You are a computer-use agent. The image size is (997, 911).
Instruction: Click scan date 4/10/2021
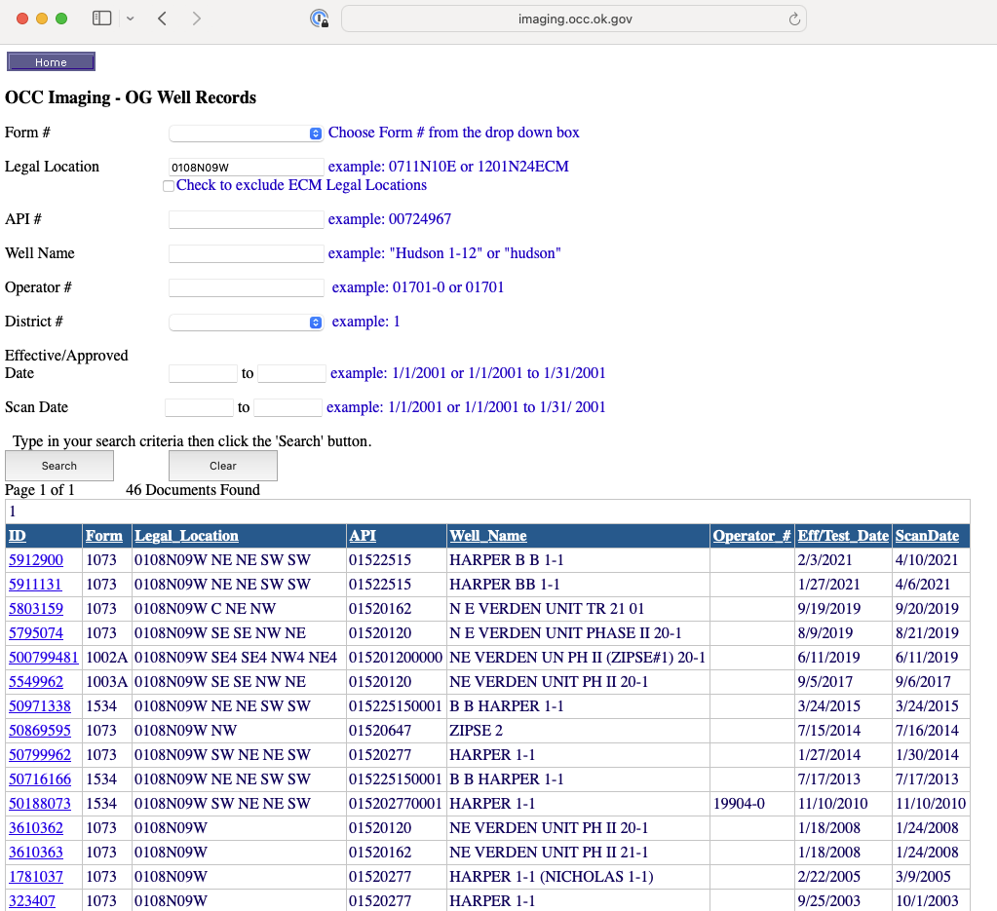[x=927, y=560]
